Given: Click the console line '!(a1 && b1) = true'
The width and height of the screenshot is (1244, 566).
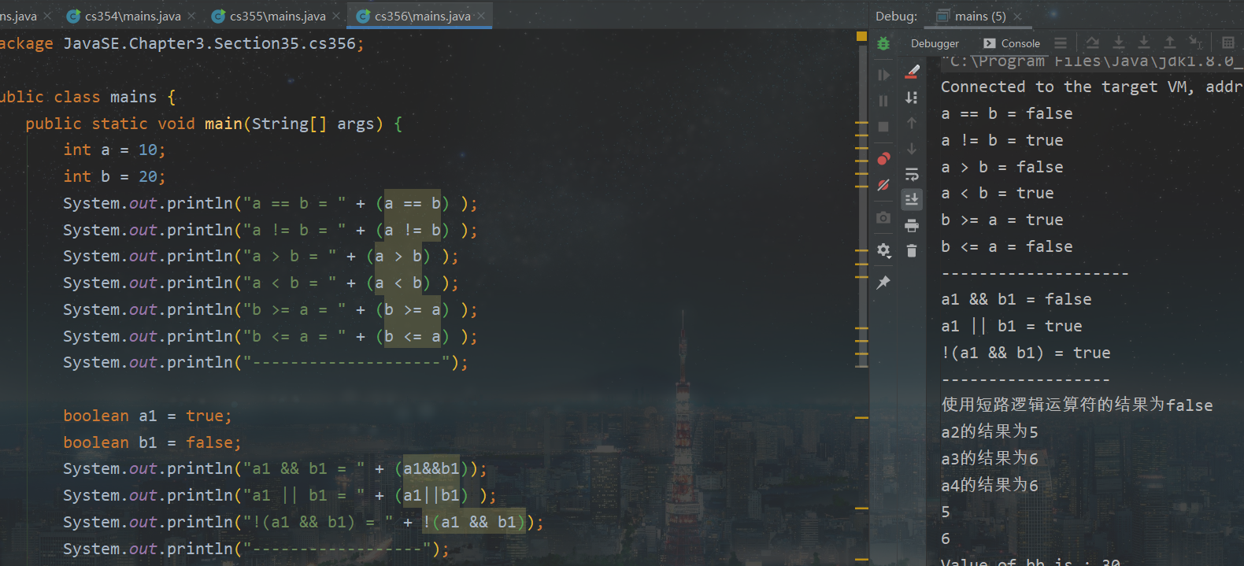Looking at the screenshot, I should pyautogui.click(x=1026, y=353).
